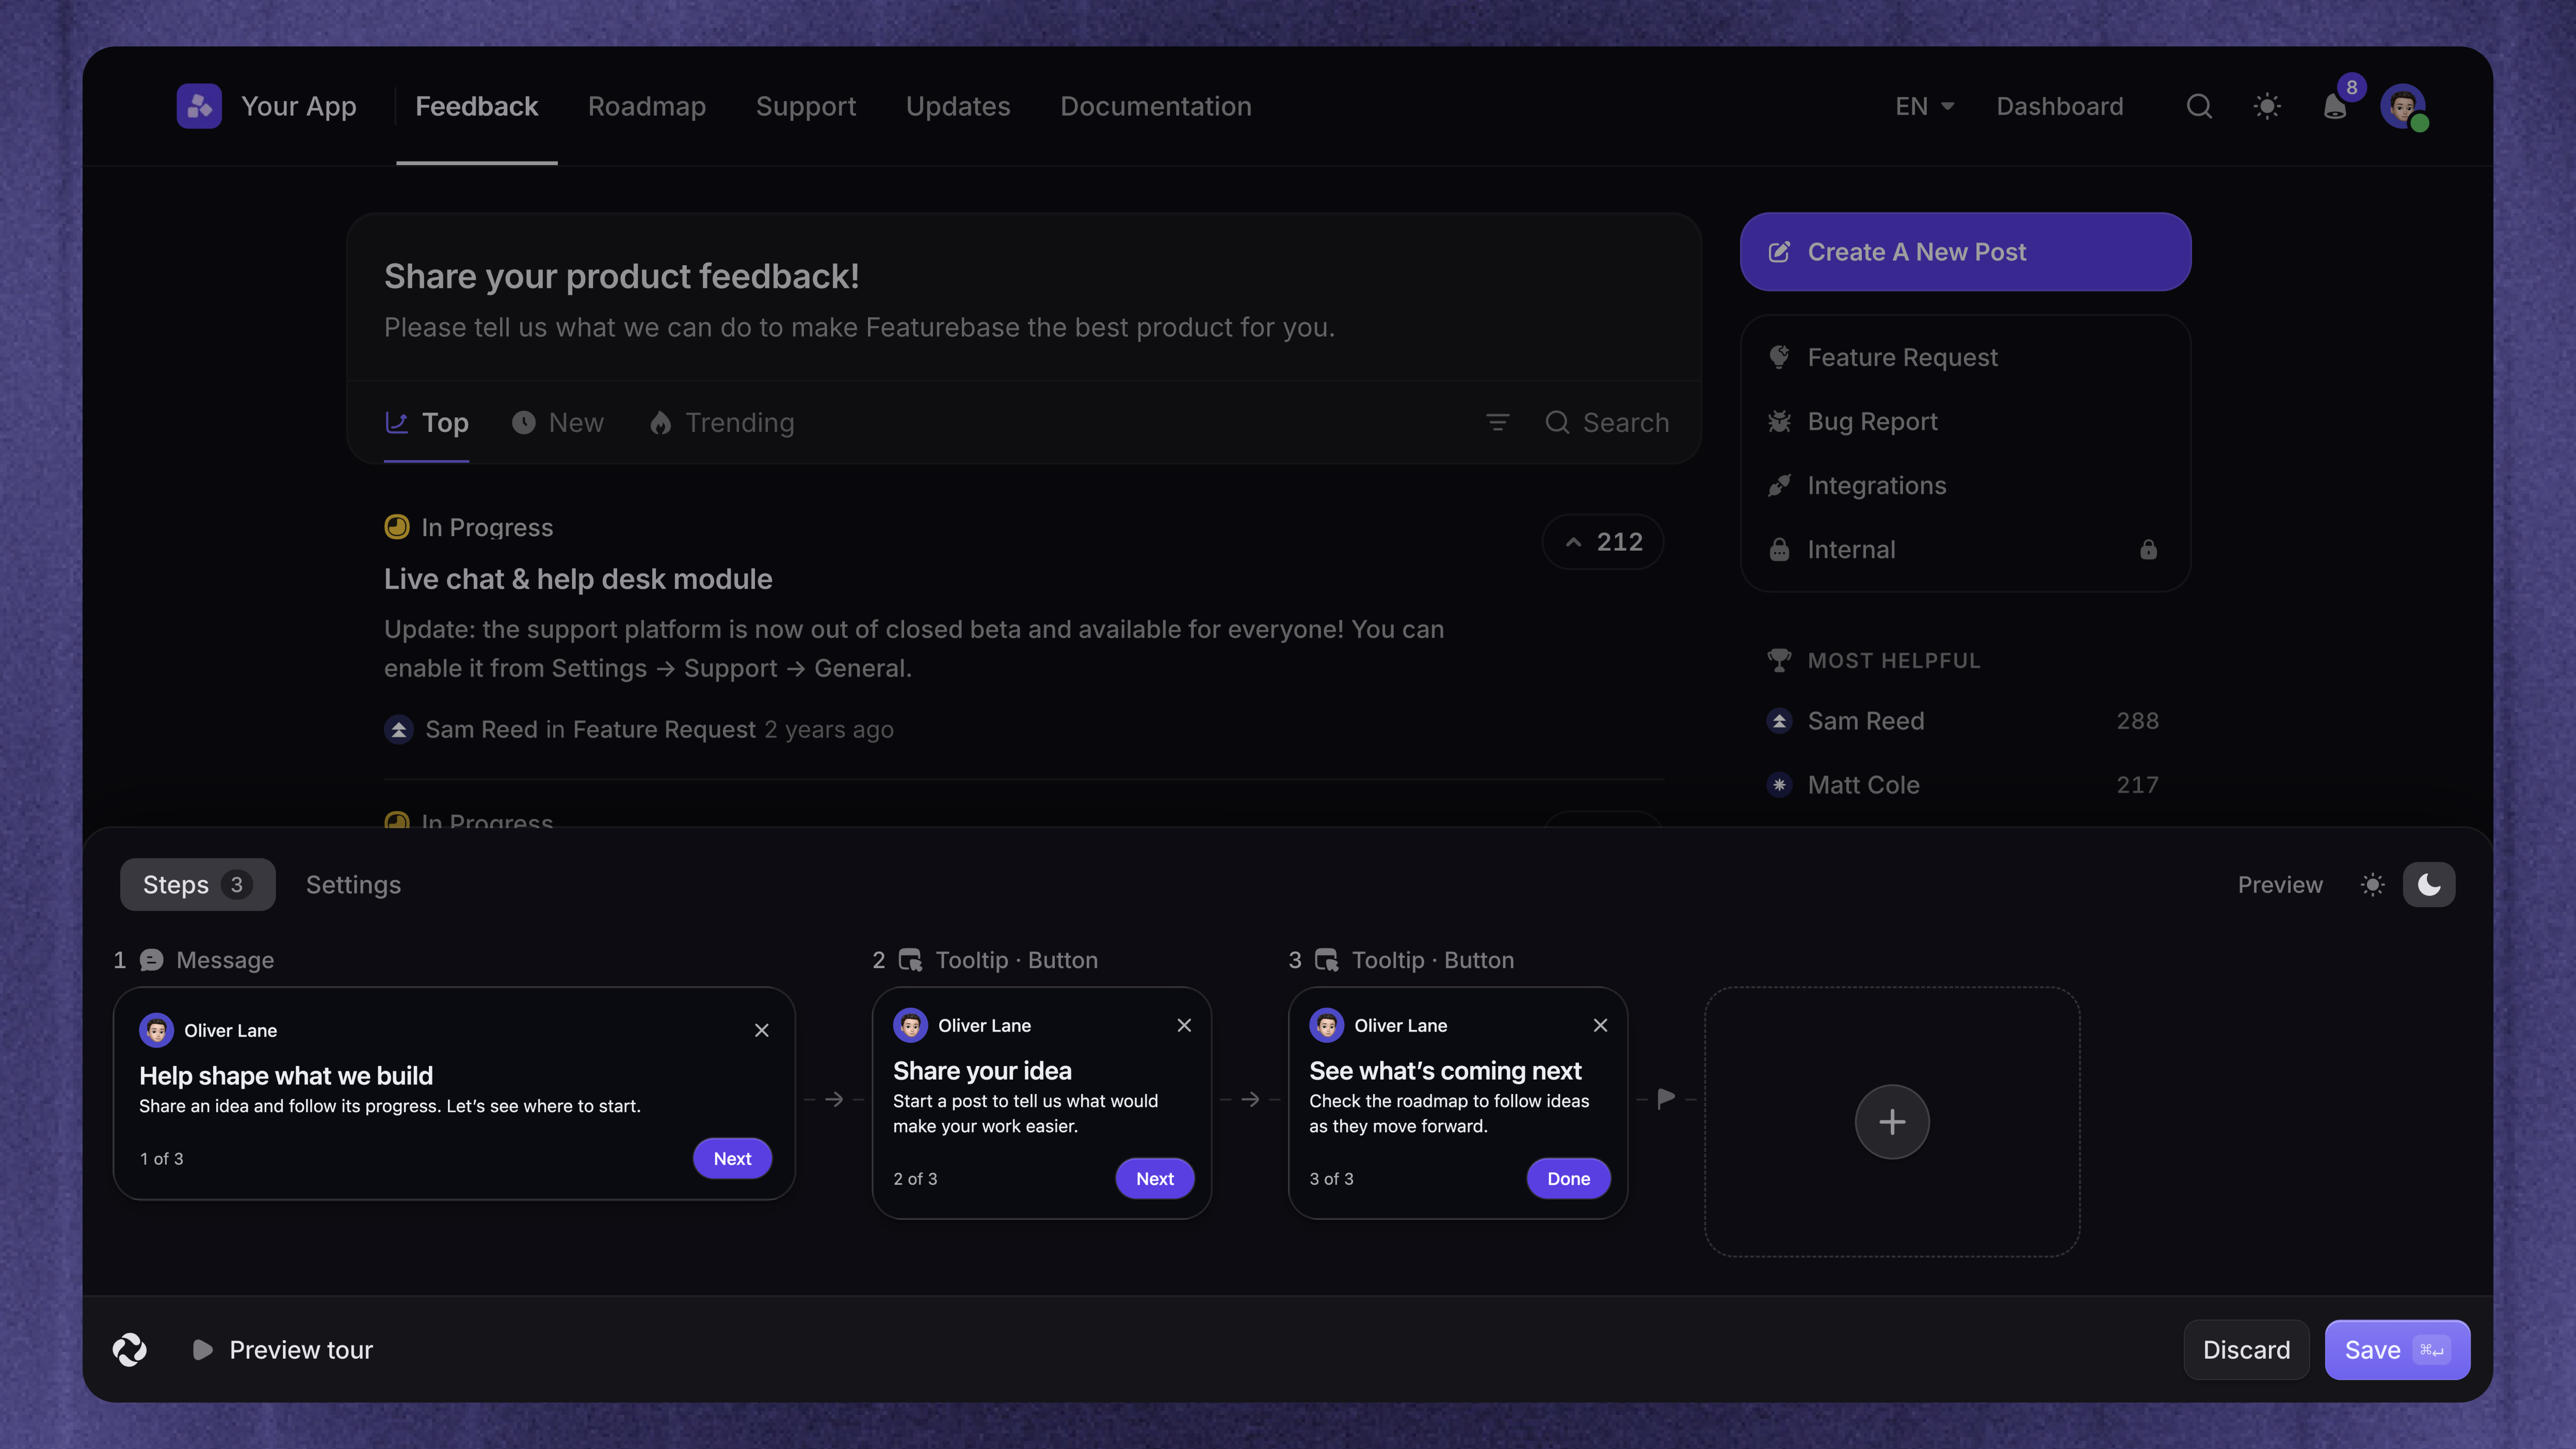Save the tour
This screenshot has height=1449, width=2576.
tap(2397, 1350)
